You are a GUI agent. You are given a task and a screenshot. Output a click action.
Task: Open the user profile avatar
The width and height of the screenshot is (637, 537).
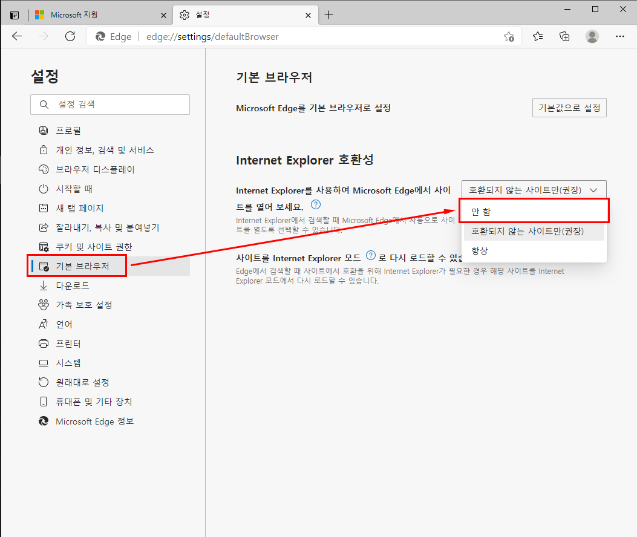592,36
